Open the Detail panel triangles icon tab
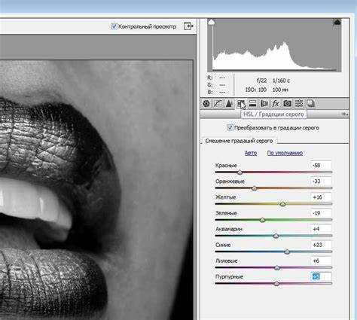The width and height of the screenshot is (357, 320). [x=229, y=103]
